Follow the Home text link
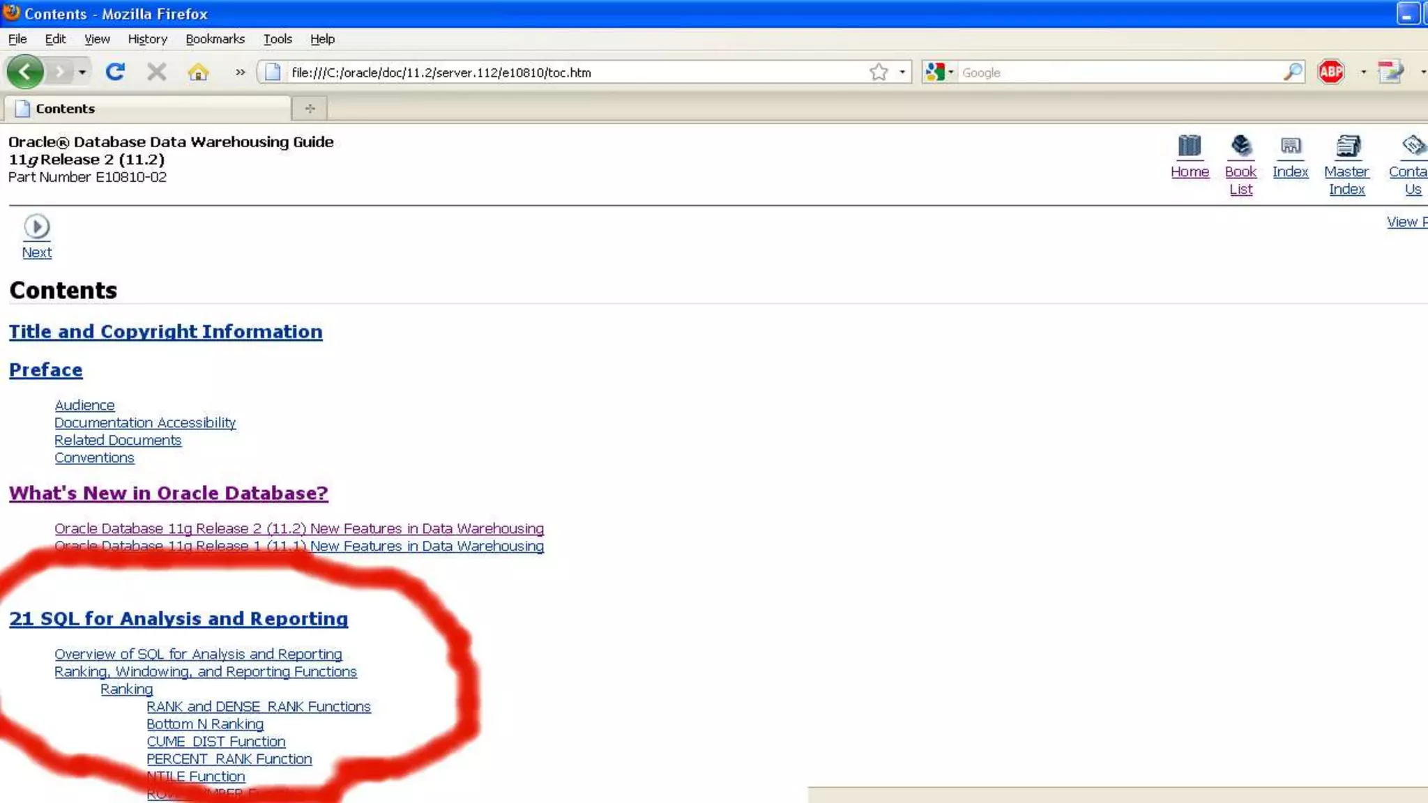 click(x=1190, y=171)
